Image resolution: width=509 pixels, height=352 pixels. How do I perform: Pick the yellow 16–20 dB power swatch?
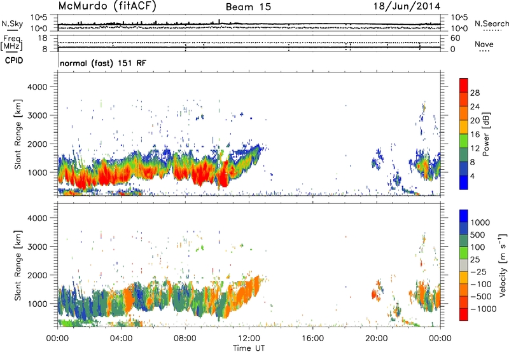coord(464,127)
